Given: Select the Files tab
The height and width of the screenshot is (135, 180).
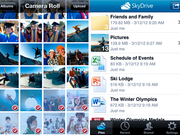Looking at the screenshot, I should point(101,127).
